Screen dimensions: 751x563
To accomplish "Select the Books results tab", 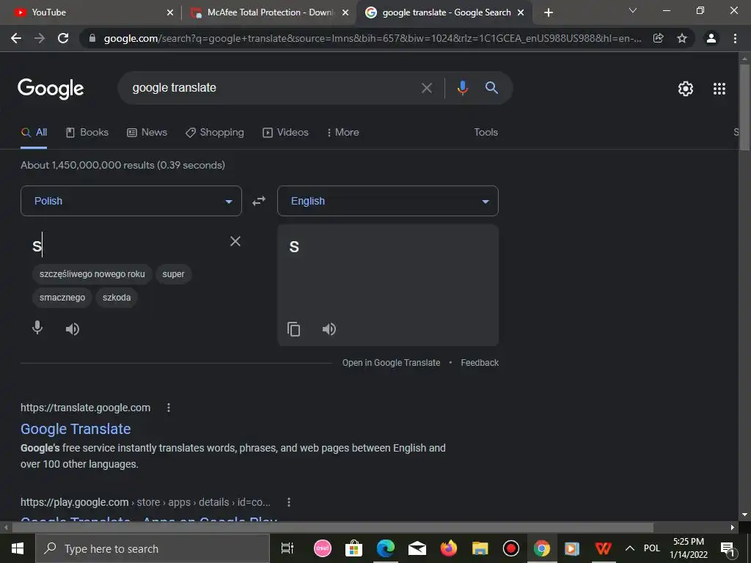I will (x=87, y=133).
